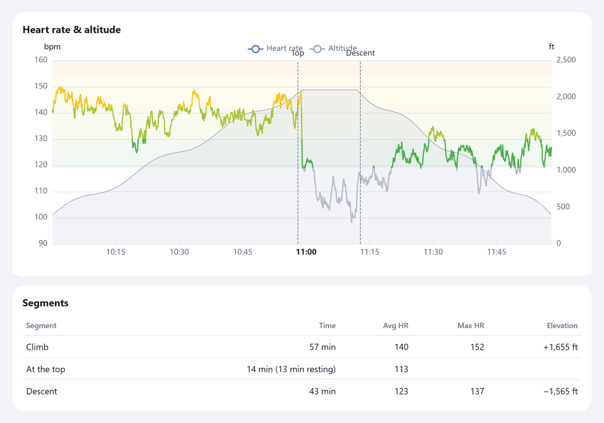Viewport: 604px width, 423px height.
Task: Click the "Elevation" column header
Action: click(562, 326)
